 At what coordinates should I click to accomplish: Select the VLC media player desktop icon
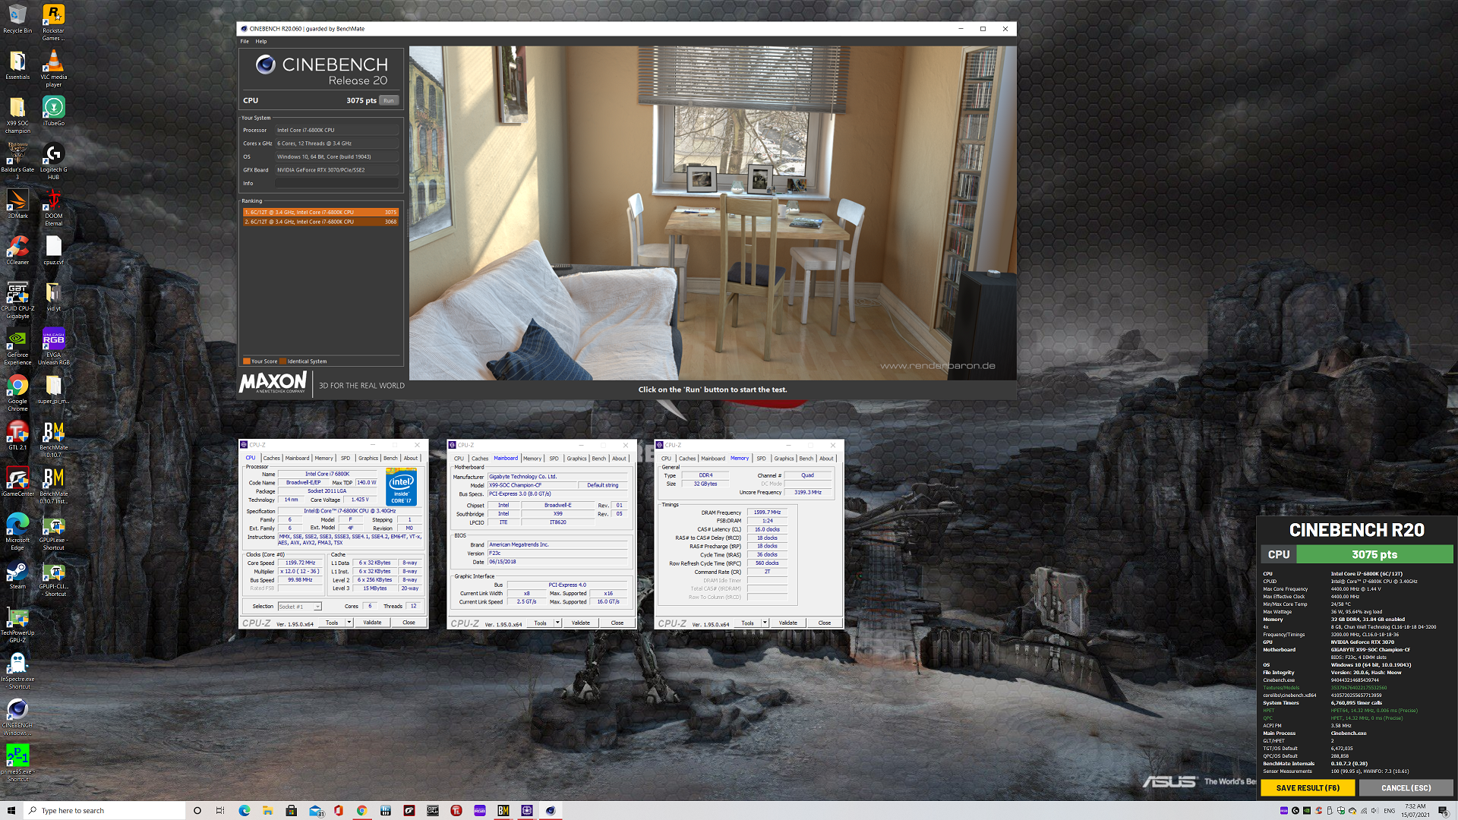click(53, 68)
